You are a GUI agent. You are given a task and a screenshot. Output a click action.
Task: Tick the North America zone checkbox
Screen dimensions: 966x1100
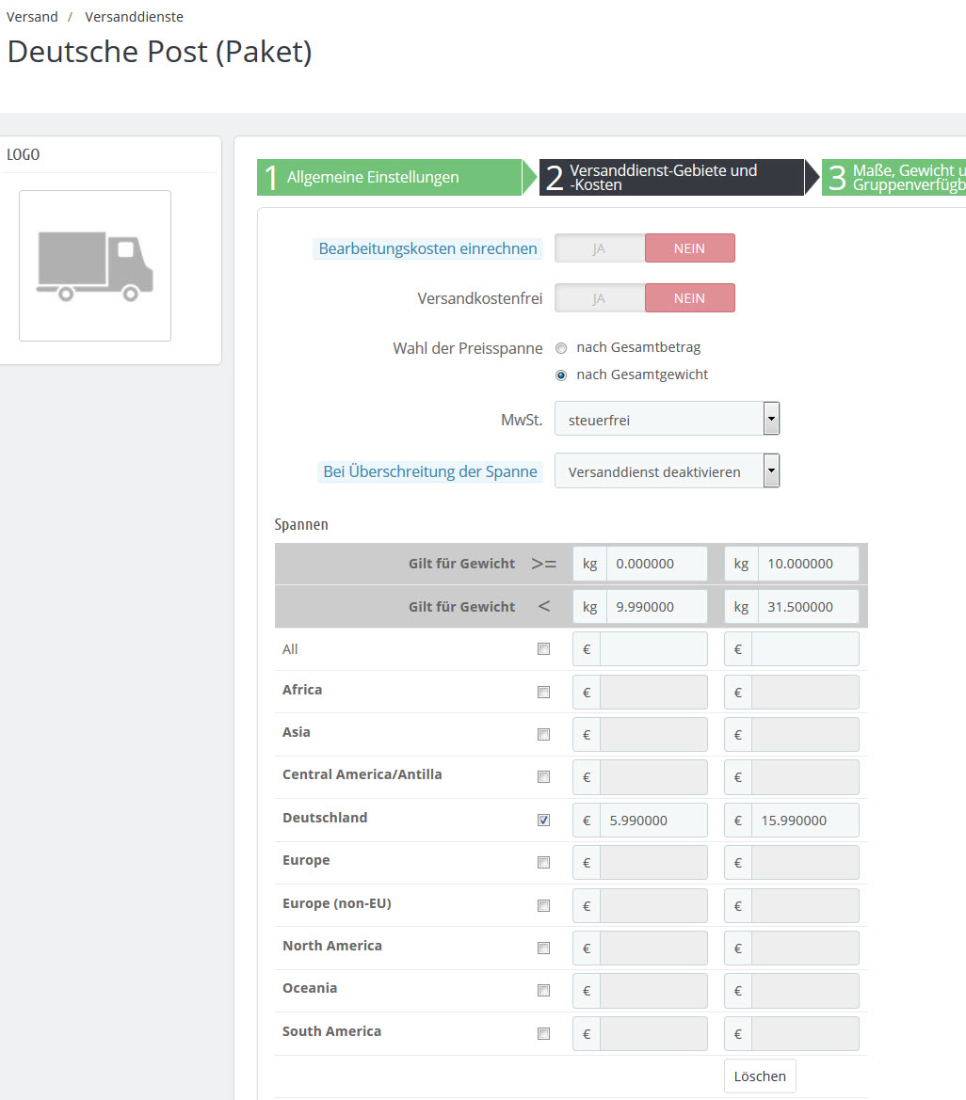click(543, 948)
